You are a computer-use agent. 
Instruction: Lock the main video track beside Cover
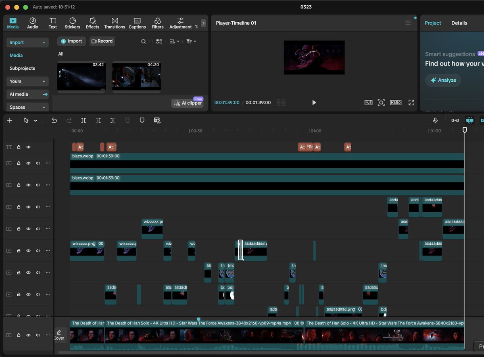[x=19, y=335]
